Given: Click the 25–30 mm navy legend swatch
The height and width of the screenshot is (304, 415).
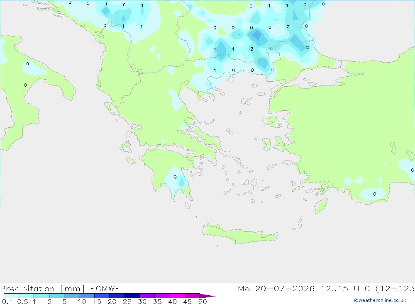Looking at the screenshot, I should click(x=132, y=296).
